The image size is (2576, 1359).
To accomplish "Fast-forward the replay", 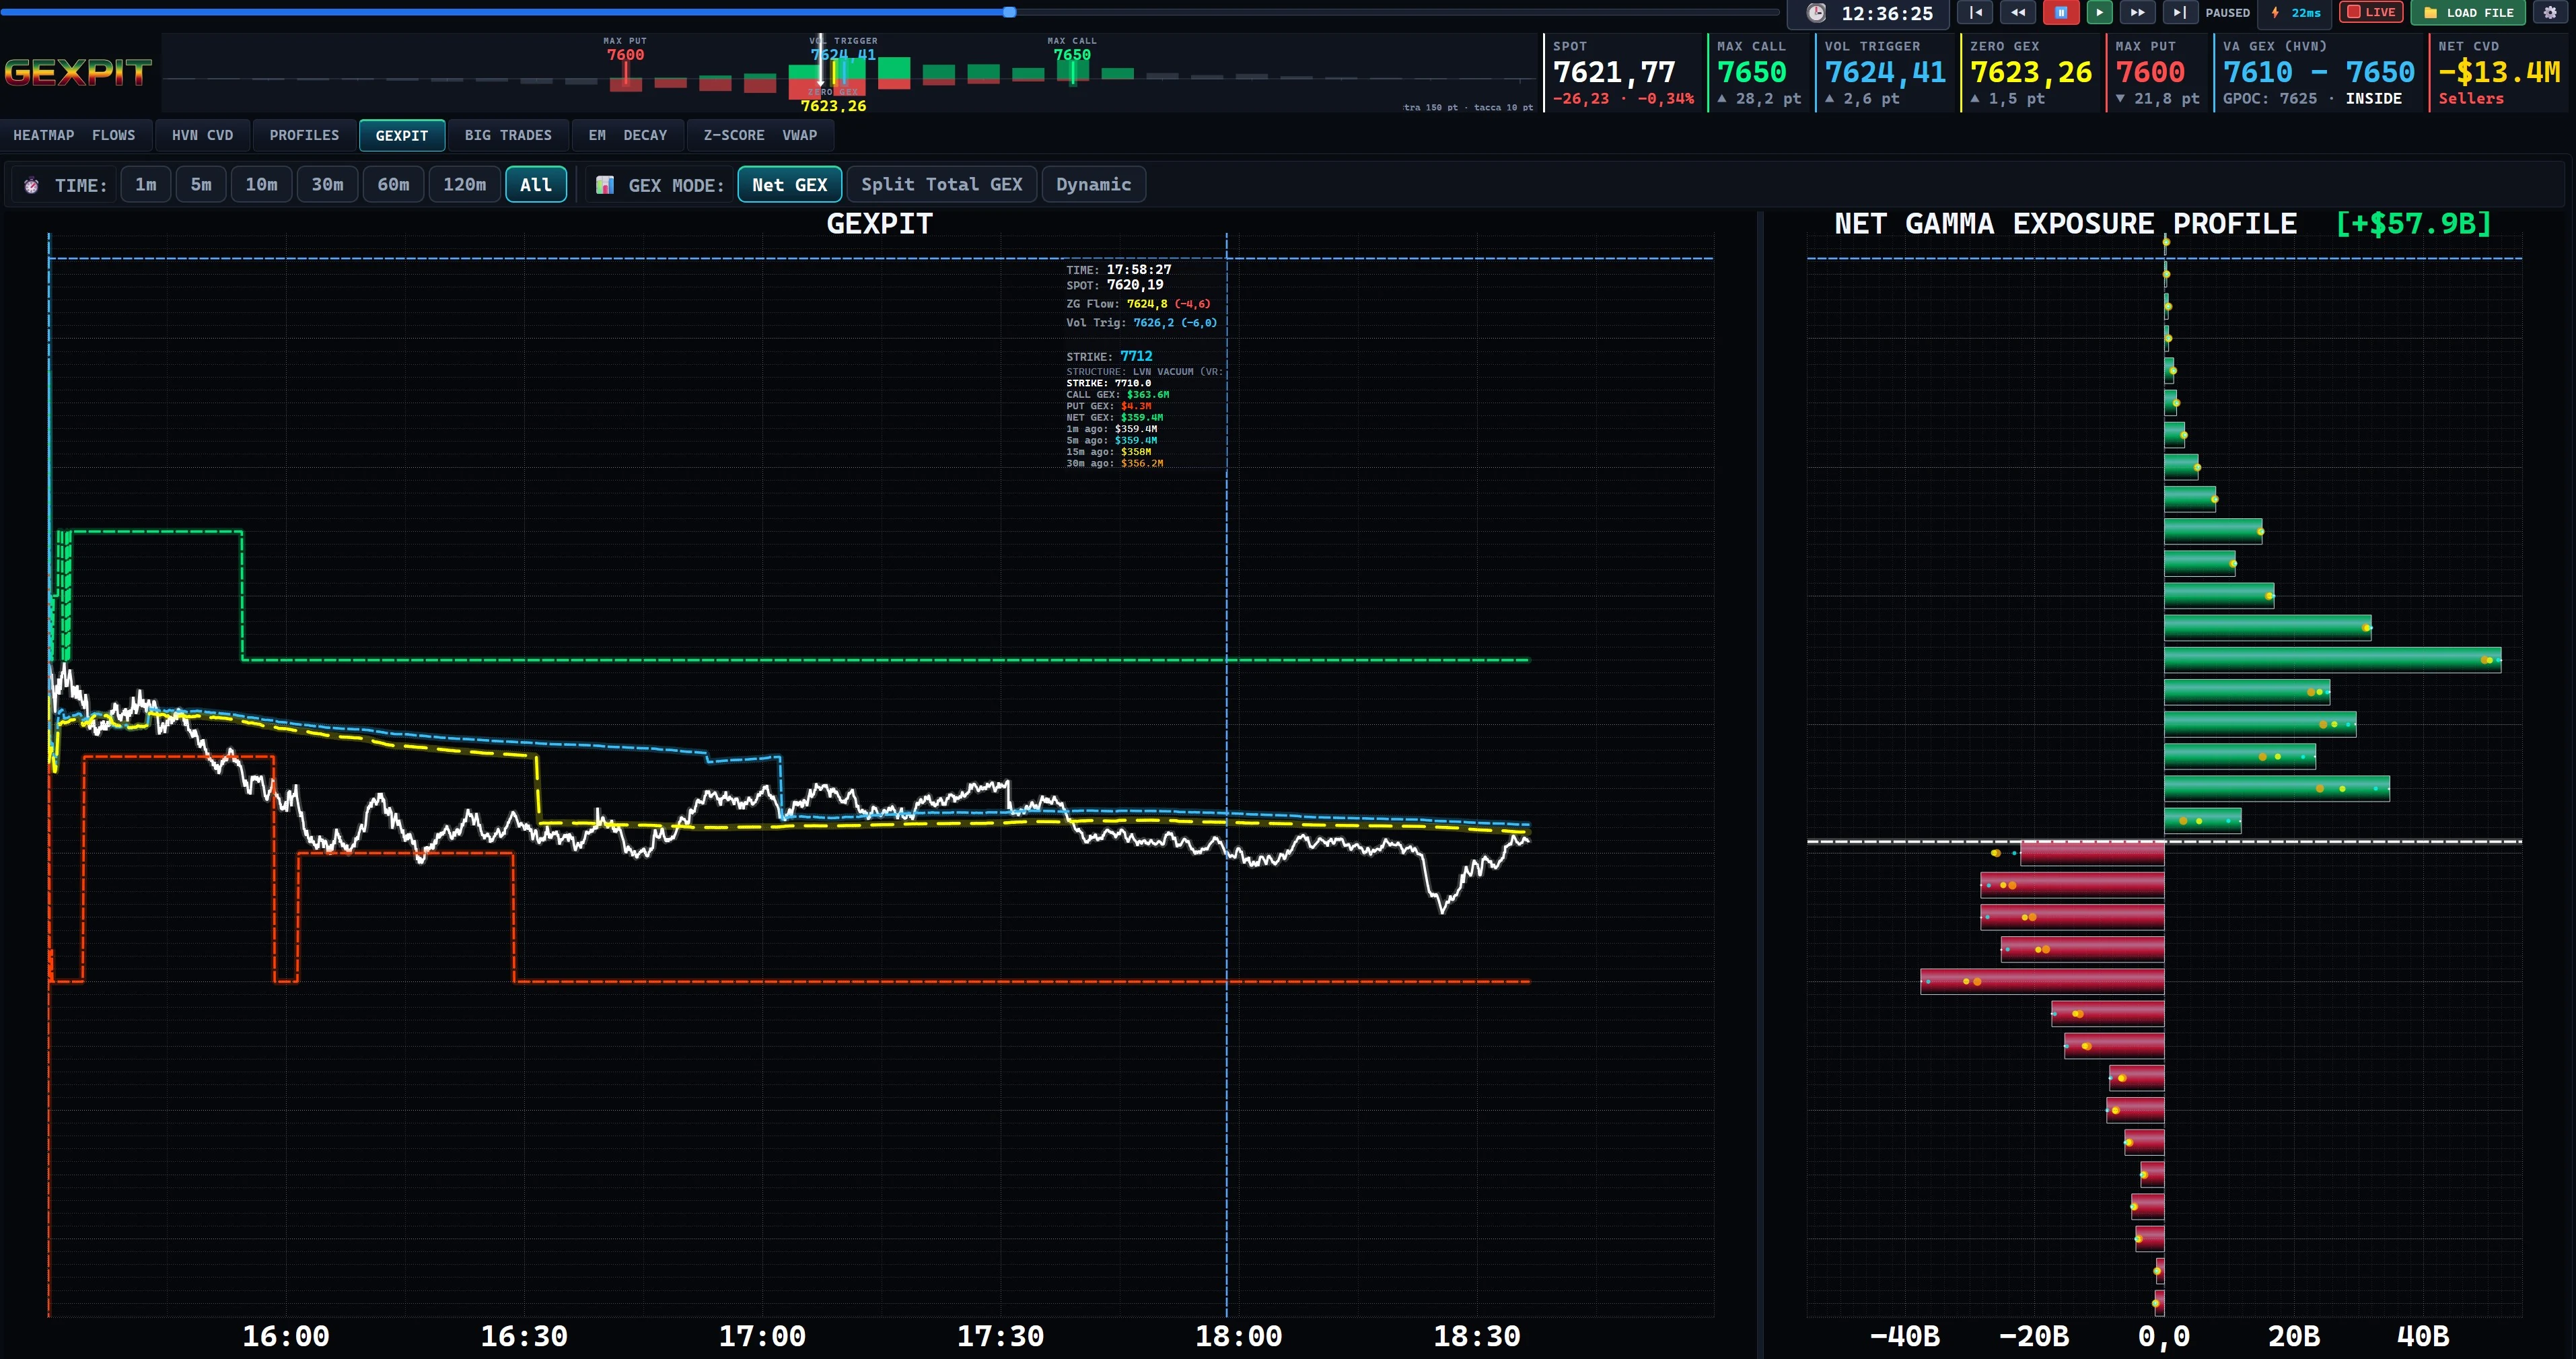I will pyautogui.click(x=2137, y=13).
